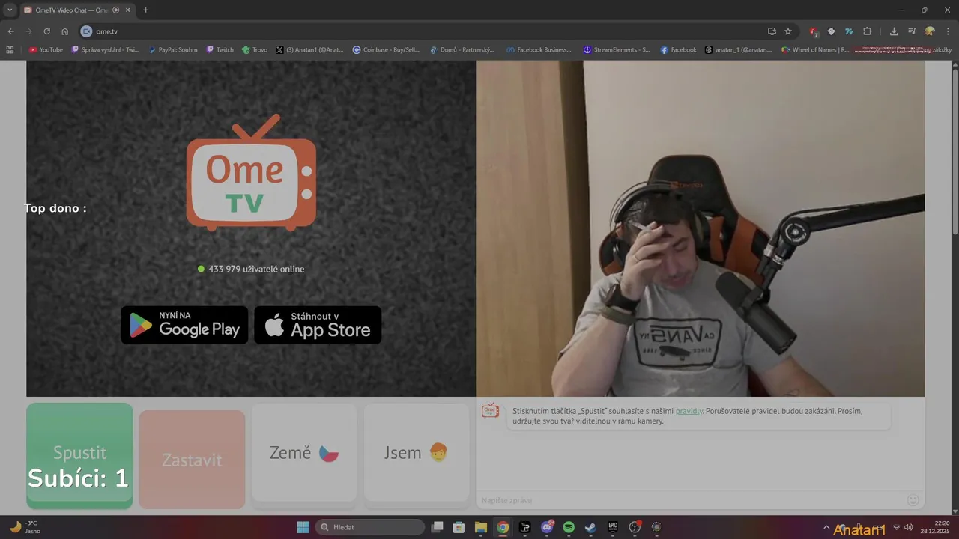Screen dimensions: 959x539
Task: Open the pravidly rules link
Action: click(689, 411)
